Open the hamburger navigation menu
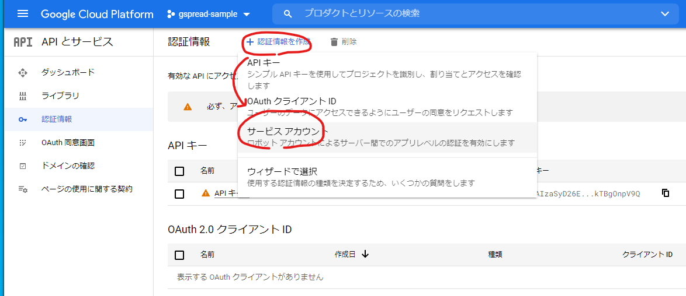 coord(23,14)
